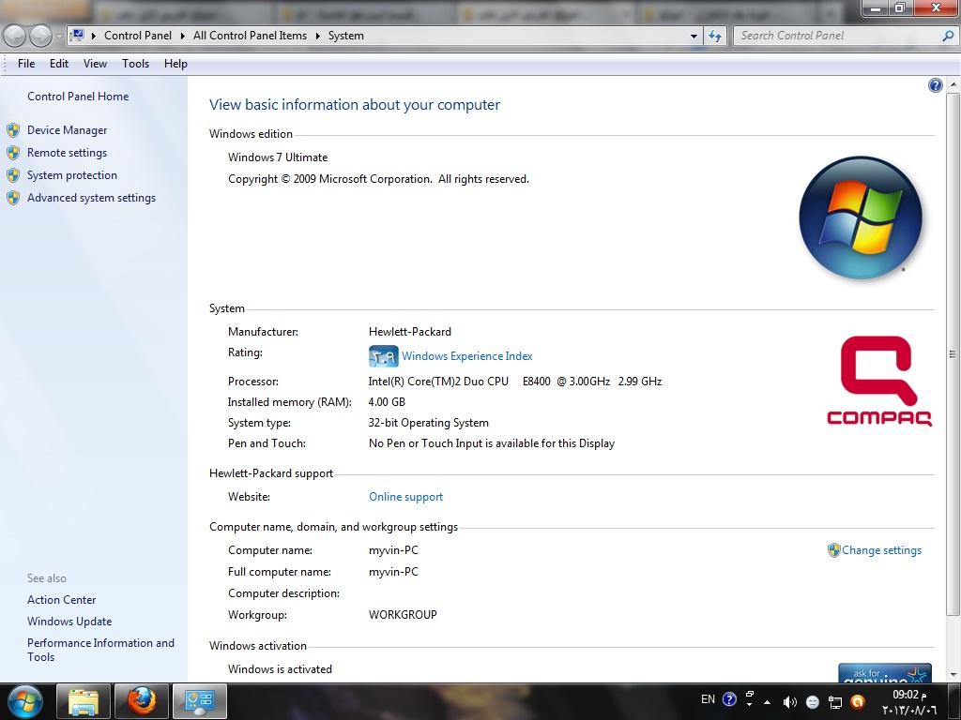
Task: Open address bar history dropdown
Action: (694, 37)
